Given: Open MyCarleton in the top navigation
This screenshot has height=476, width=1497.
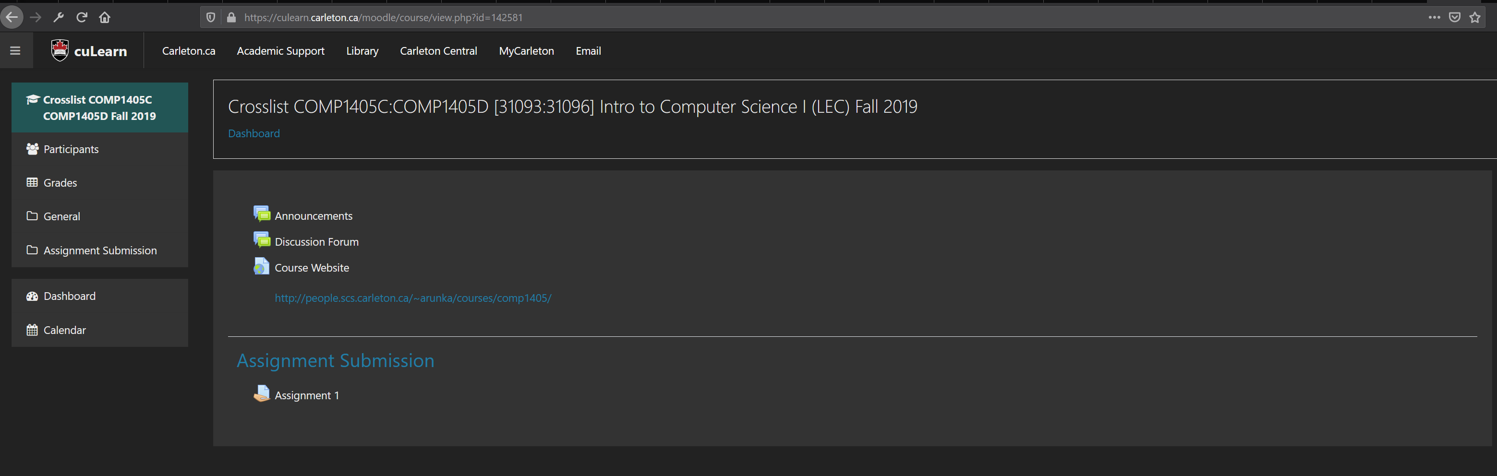Looking at the screenshot, I should (527, 51).
